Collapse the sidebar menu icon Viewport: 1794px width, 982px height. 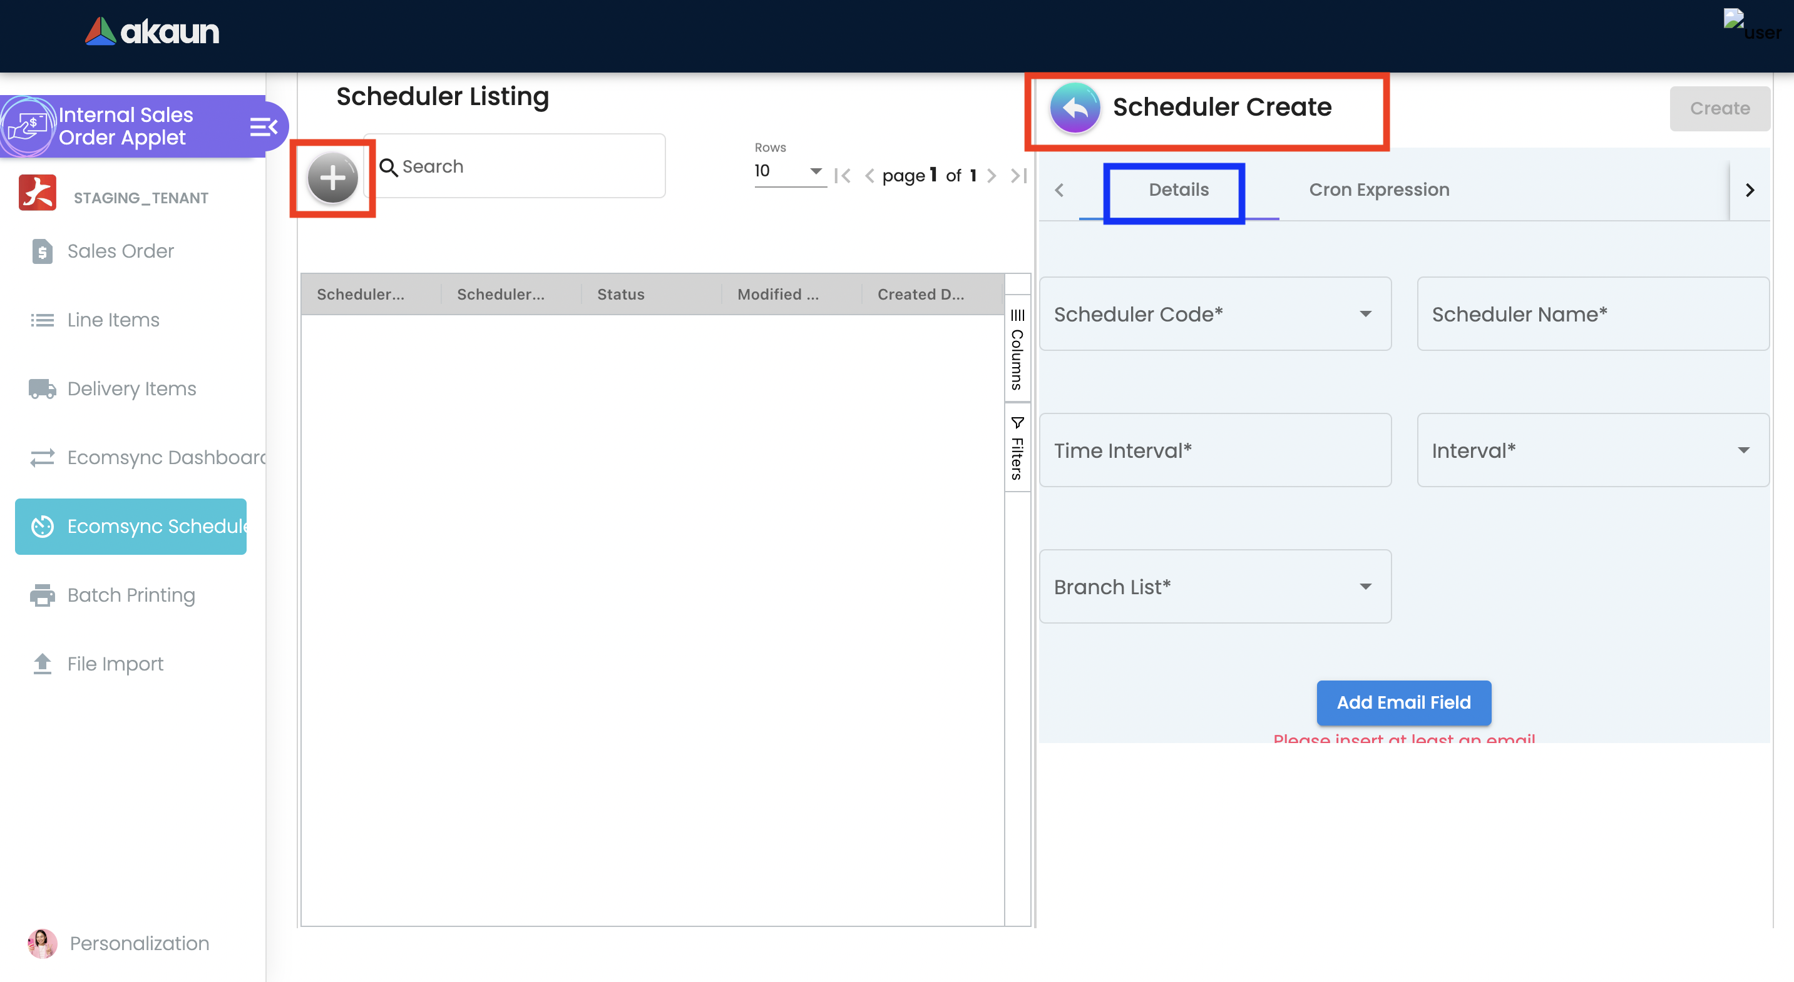coord(264,127)
